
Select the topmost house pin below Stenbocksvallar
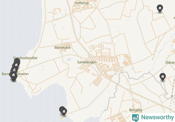[x=16, y=65]
